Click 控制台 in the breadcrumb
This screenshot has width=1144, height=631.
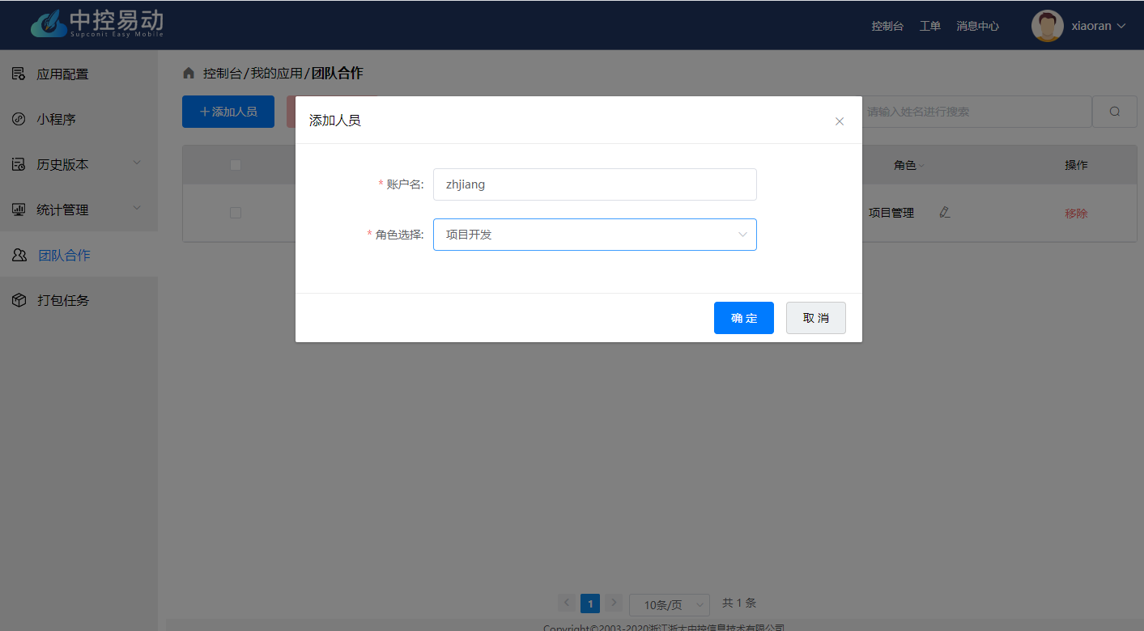[x=223, y=74]
